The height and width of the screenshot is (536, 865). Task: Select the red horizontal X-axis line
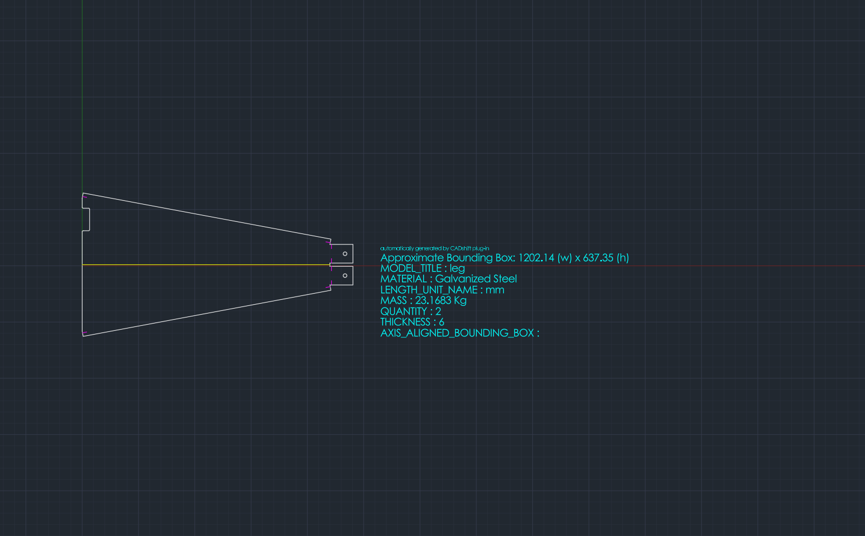pos(609,266)
